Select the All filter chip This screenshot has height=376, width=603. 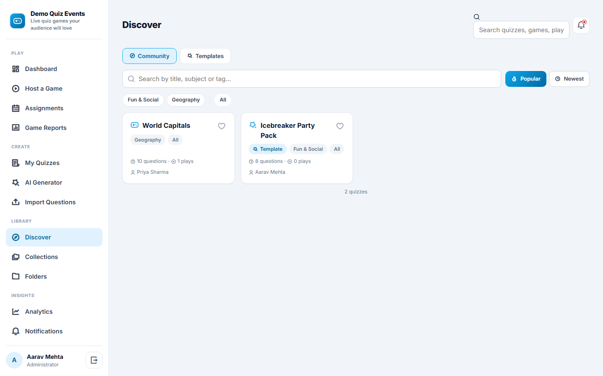point(223,100)
